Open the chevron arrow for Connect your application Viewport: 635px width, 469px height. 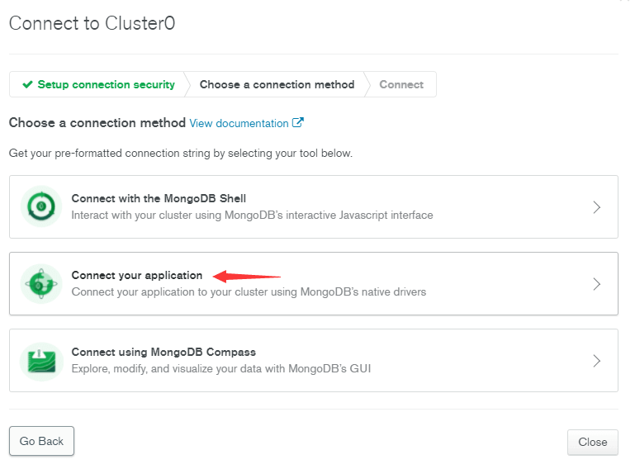point(596,284)
